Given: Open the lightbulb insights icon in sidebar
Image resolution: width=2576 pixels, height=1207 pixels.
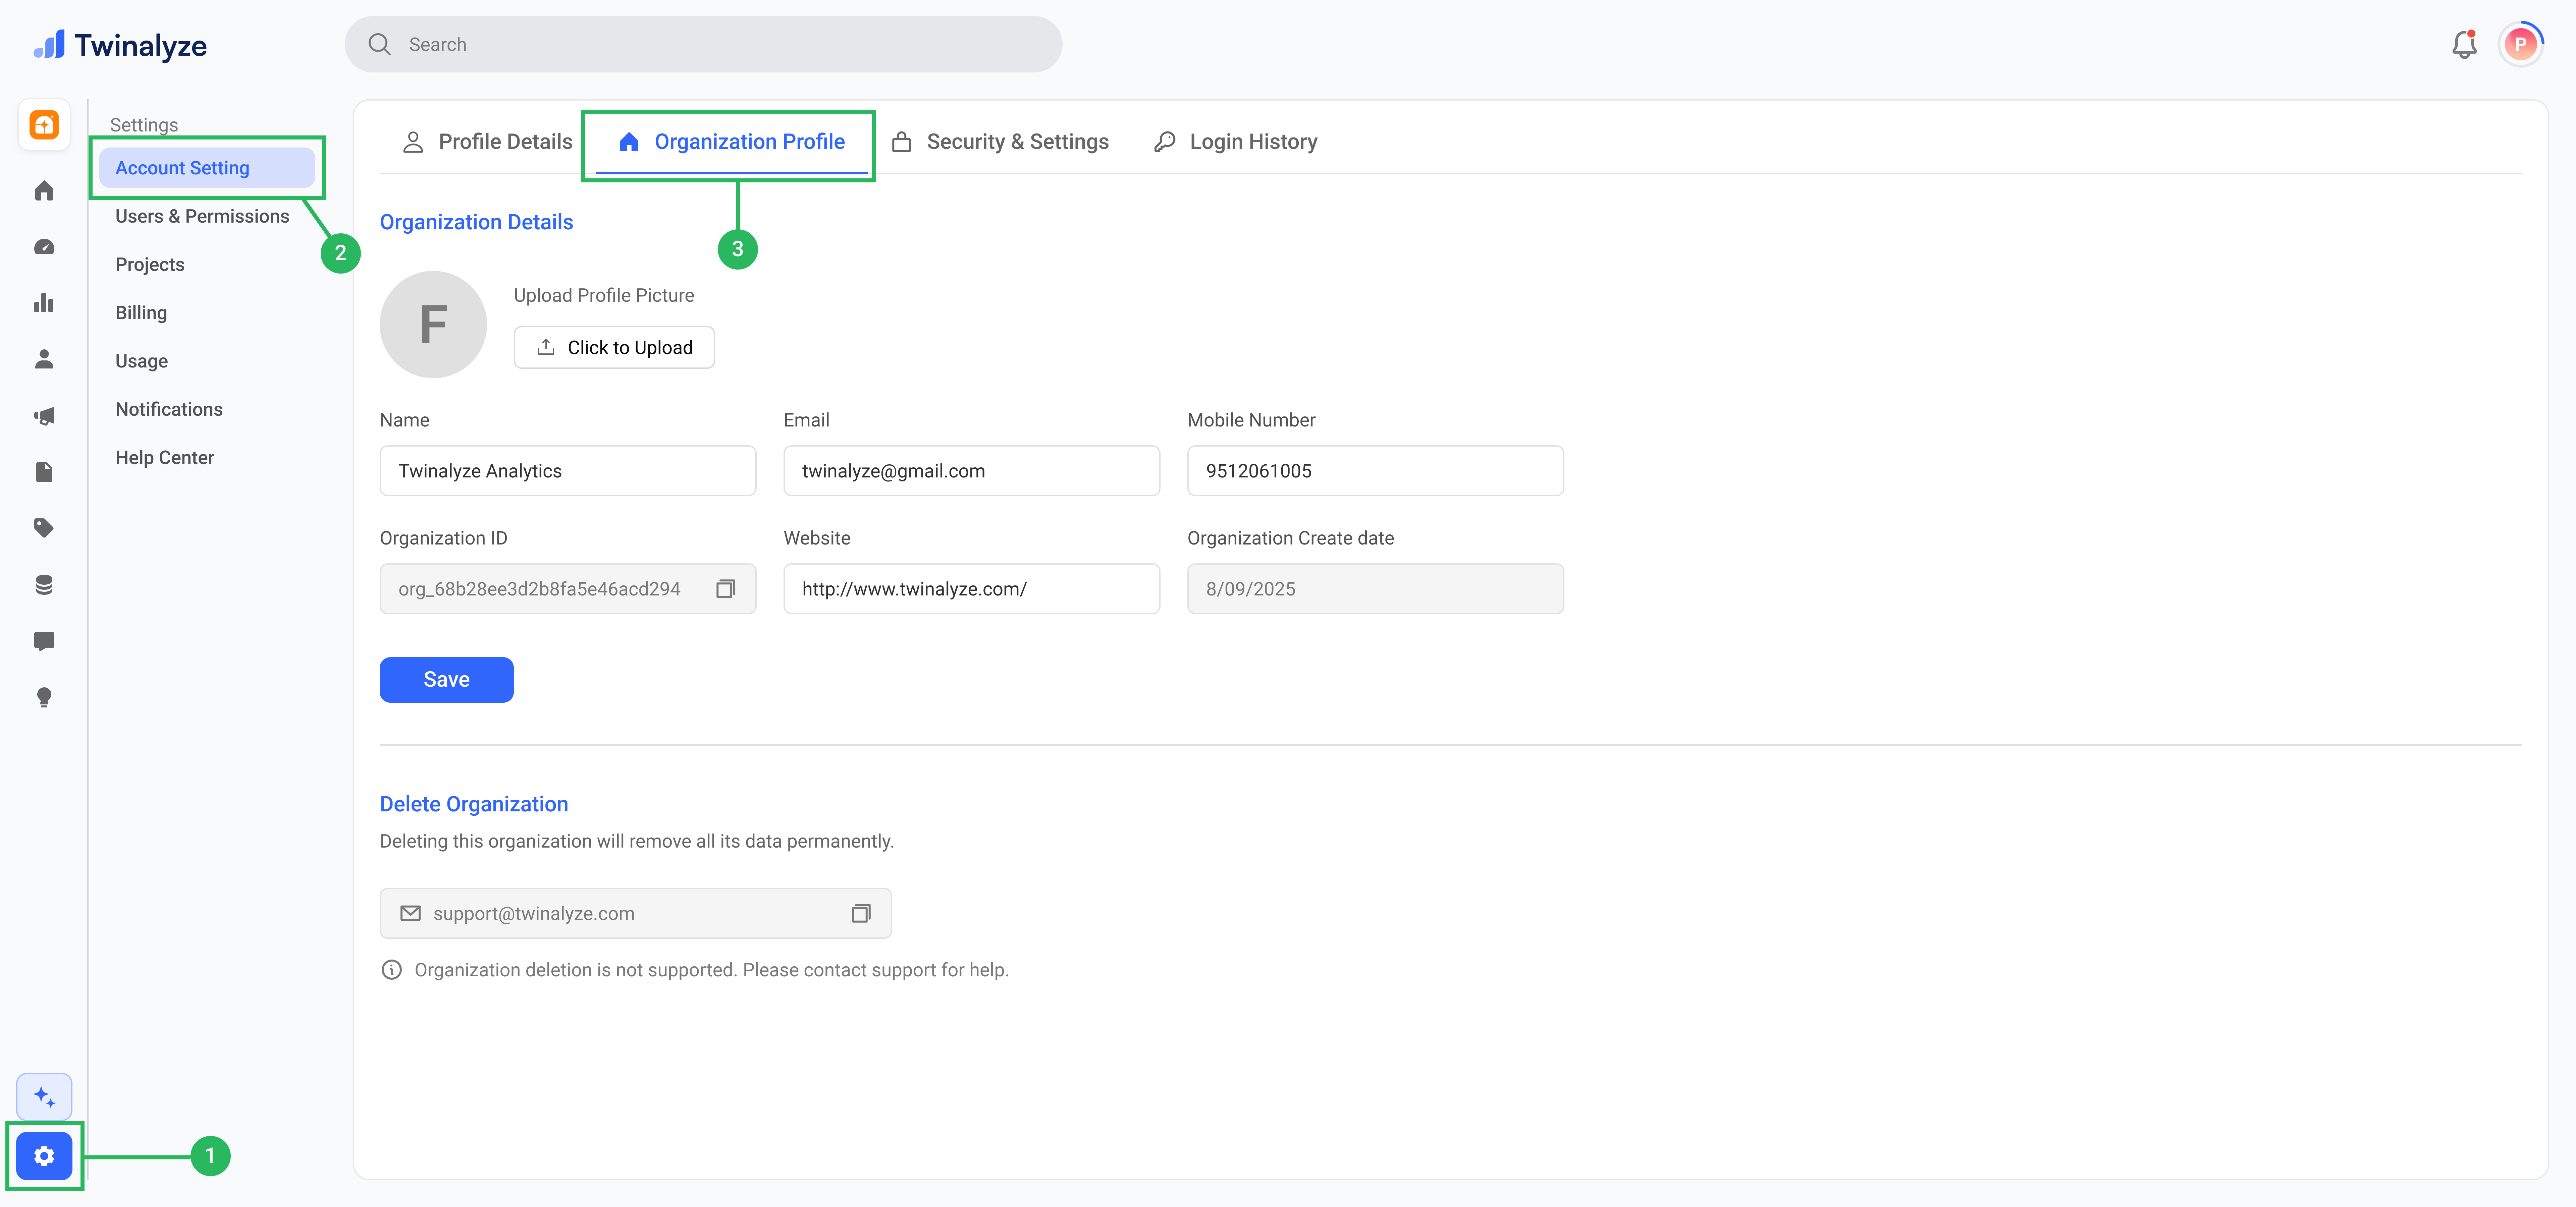Looking at the screenshot, I should 44,697.
